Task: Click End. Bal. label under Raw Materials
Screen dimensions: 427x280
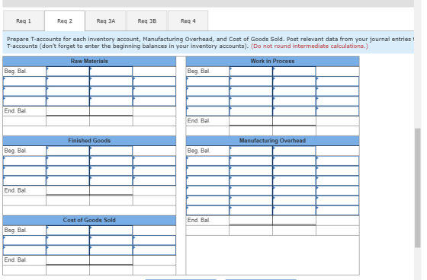Action: 15,111
